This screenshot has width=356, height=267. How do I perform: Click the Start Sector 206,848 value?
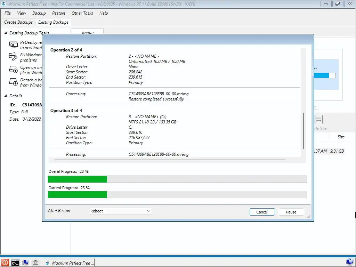135,72
